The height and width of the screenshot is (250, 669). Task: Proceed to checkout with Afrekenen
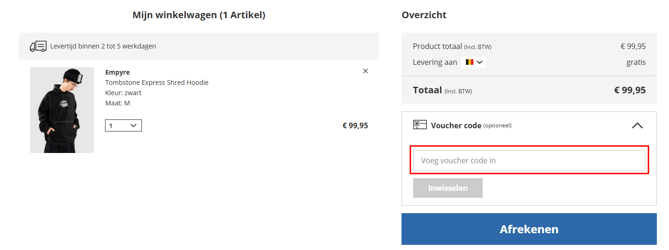529,229
